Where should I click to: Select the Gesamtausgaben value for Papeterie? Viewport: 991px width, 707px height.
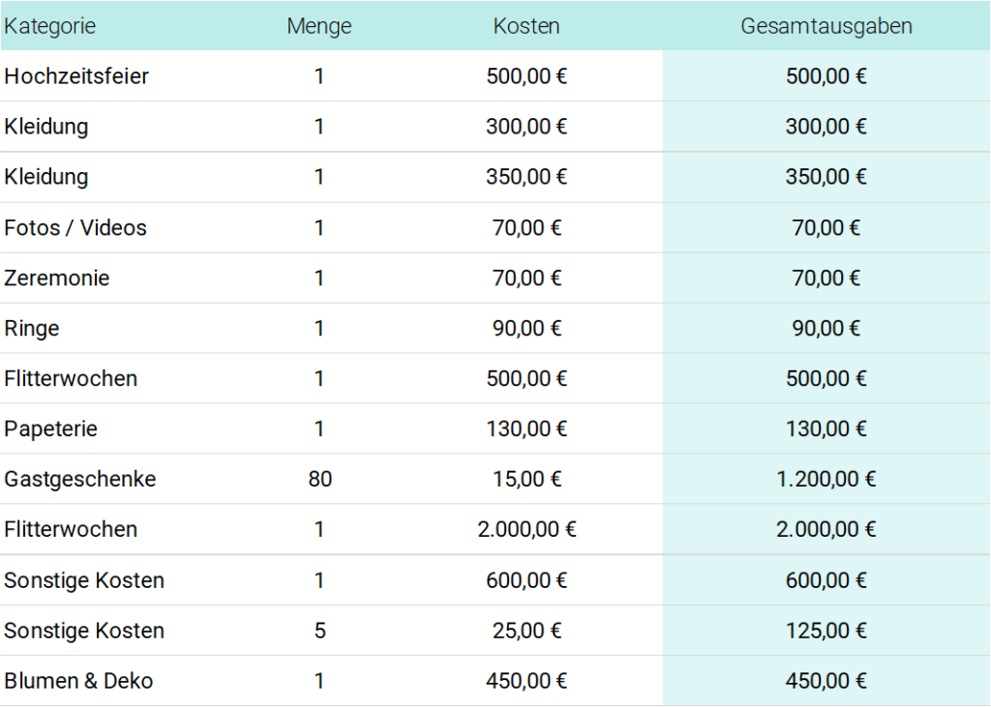(x=826, y=429)
